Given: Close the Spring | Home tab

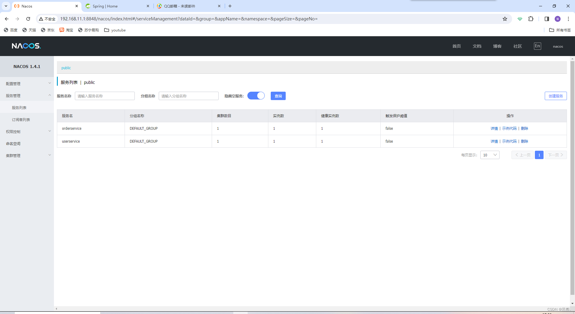Looking at the screenshot, I should (x=148, y=6).
